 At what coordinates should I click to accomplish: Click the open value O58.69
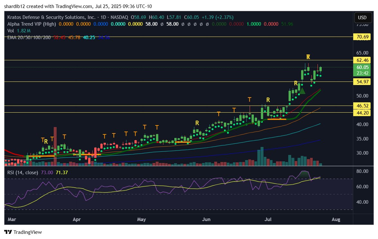click(138, 17)
